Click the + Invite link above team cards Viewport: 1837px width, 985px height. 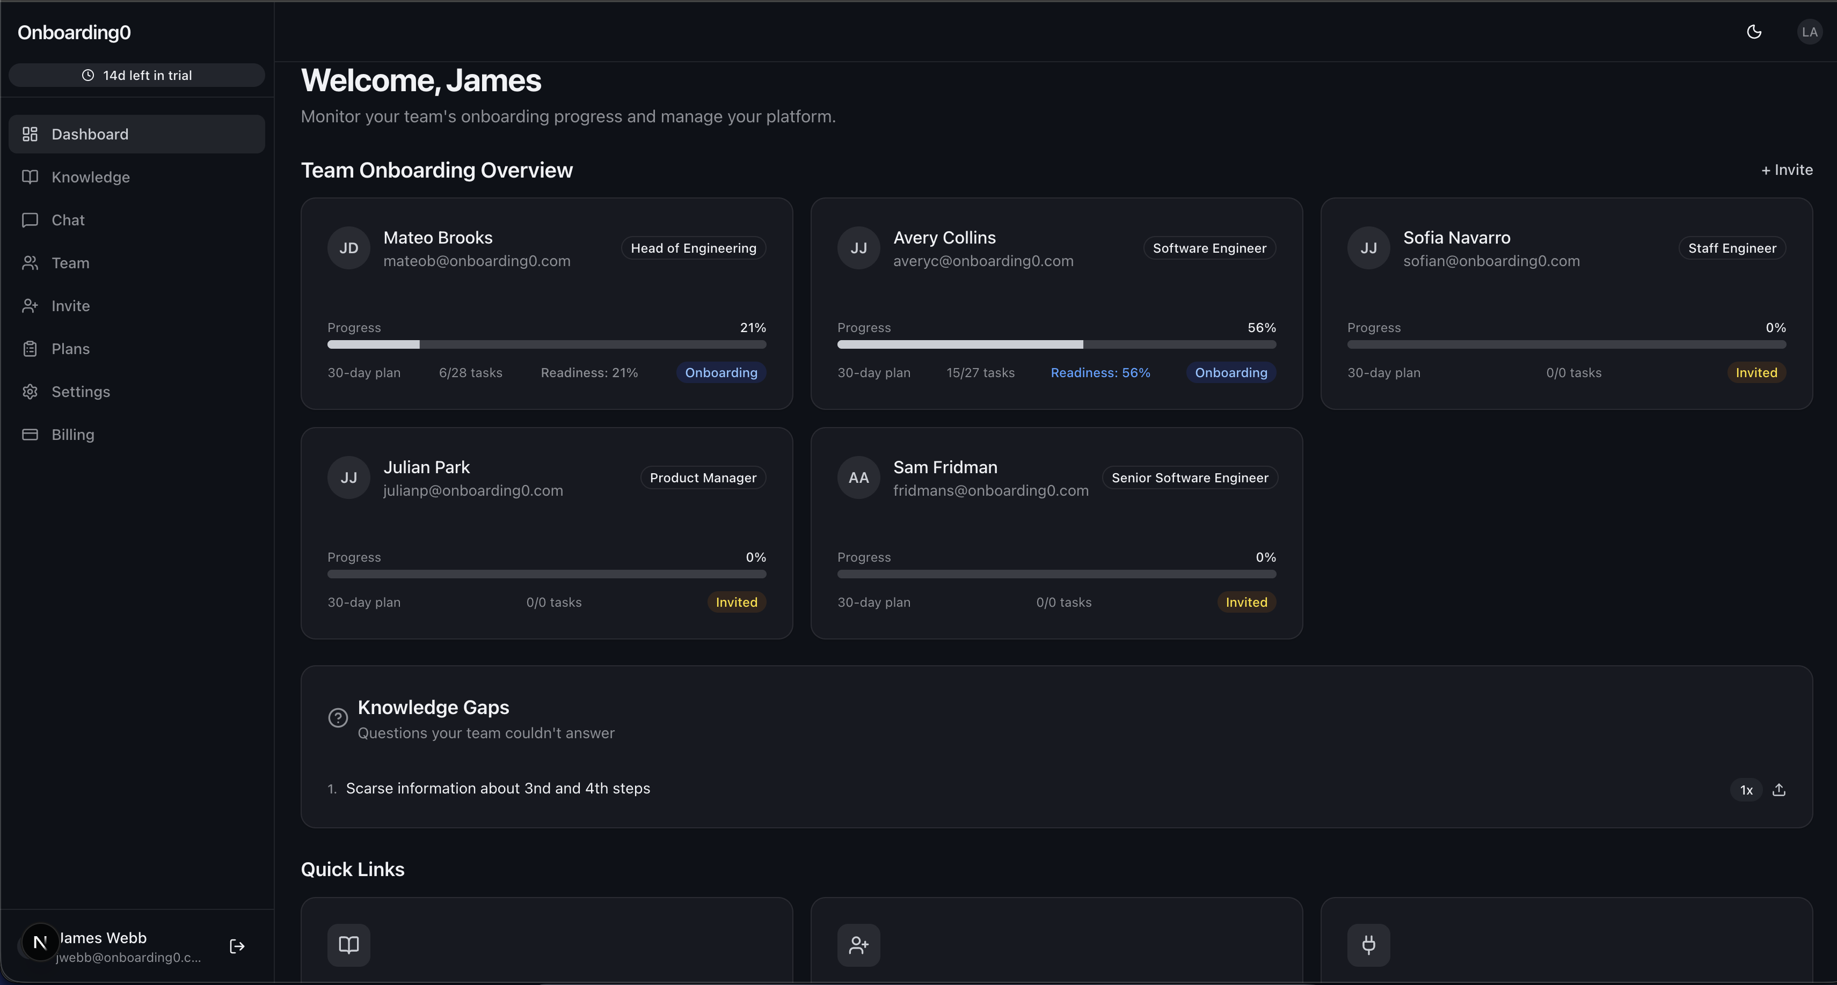tap(1787, 170)
